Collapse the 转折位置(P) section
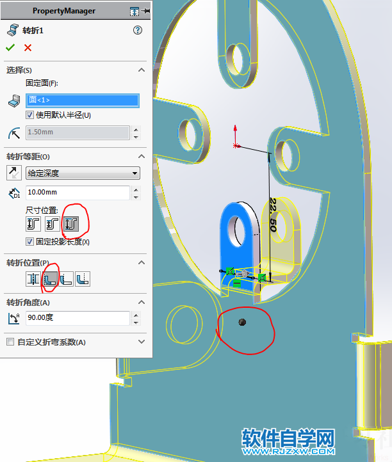This screenshot has height=462, width=392. click(x=142, y=262)
